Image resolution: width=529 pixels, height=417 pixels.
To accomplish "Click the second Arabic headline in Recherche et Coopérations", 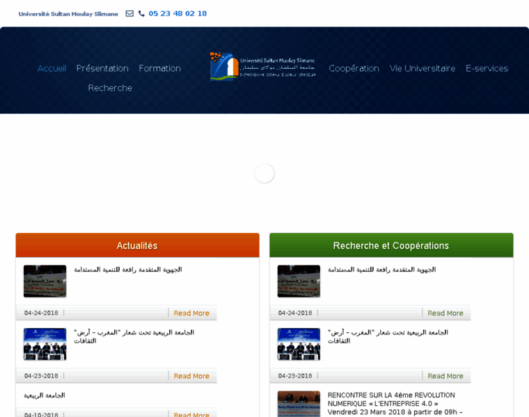I will coord(388,336).
